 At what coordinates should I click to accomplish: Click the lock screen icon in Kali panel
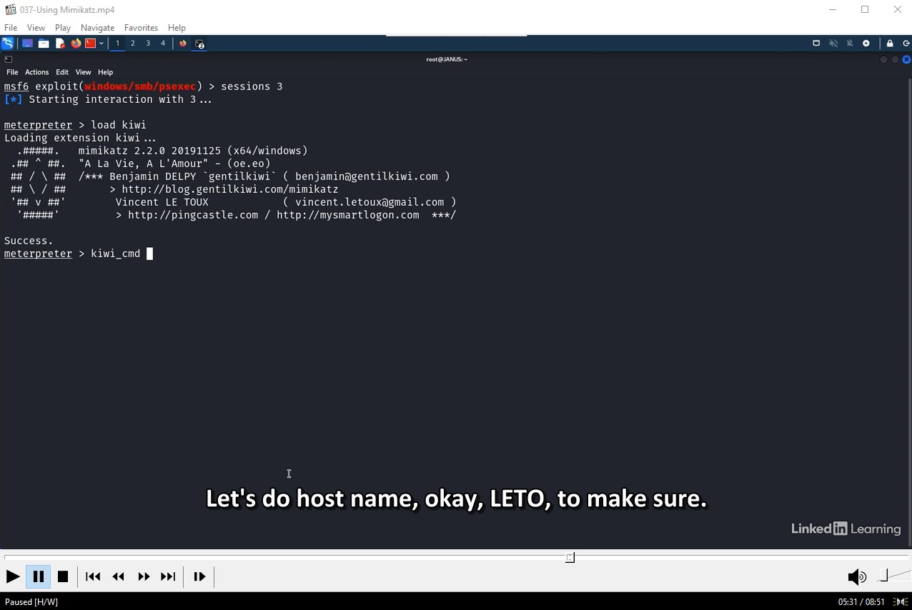pos(890,44)
